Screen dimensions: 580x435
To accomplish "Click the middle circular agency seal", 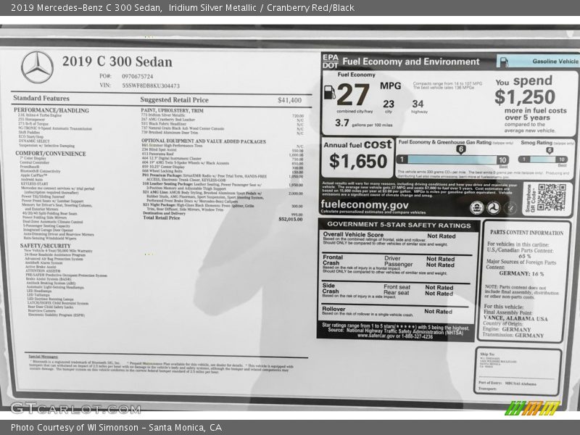I will (x=493, y=208).
